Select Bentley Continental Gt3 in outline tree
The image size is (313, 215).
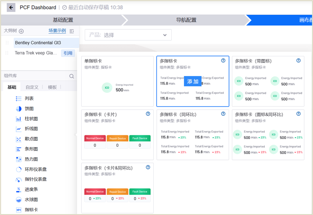tap(38, 43)
